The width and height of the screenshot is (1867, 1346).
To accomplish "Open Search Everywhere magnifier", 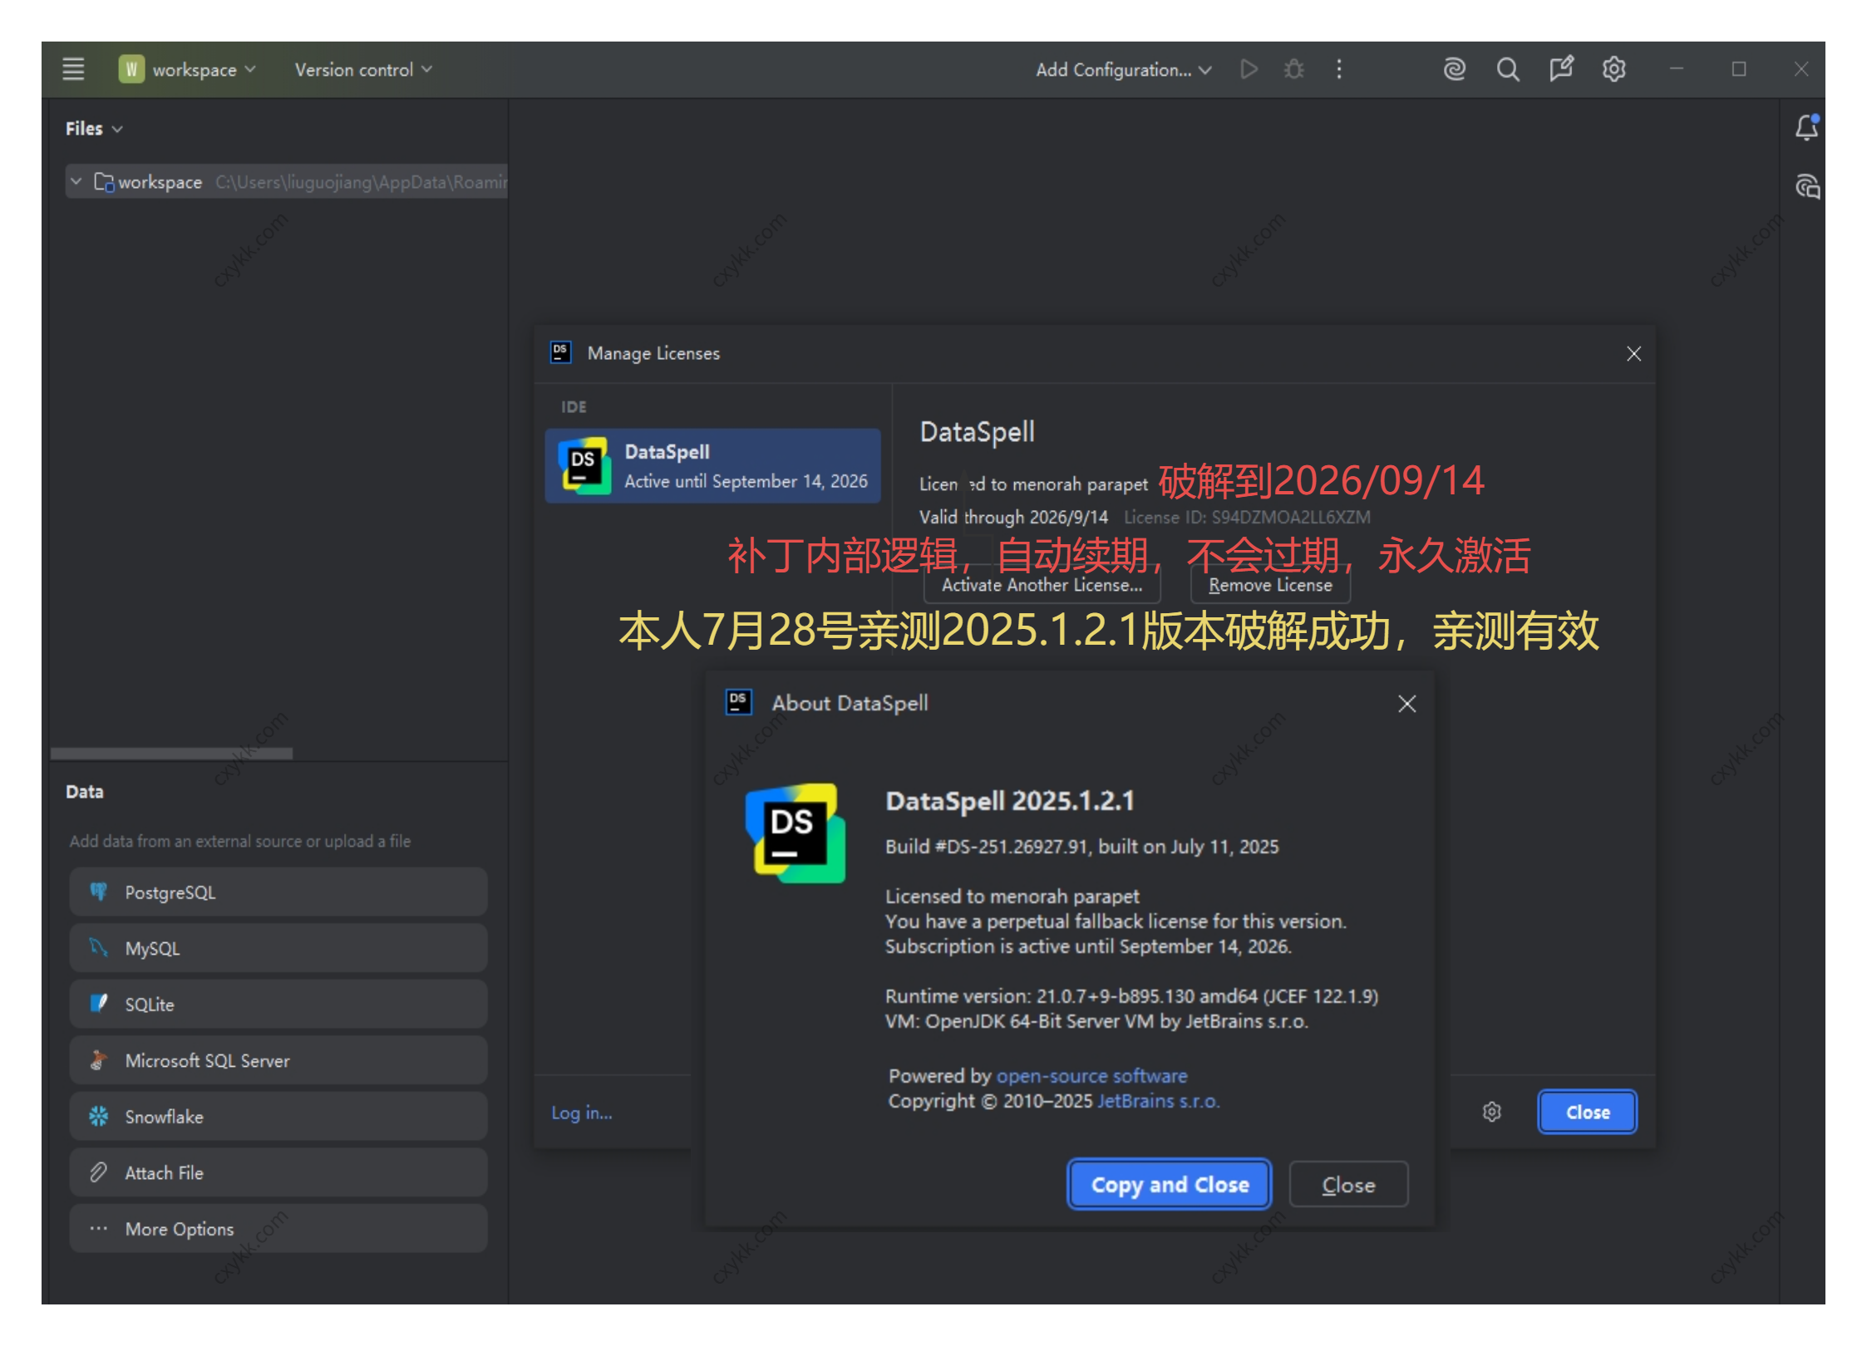I will click(1507, 69).
